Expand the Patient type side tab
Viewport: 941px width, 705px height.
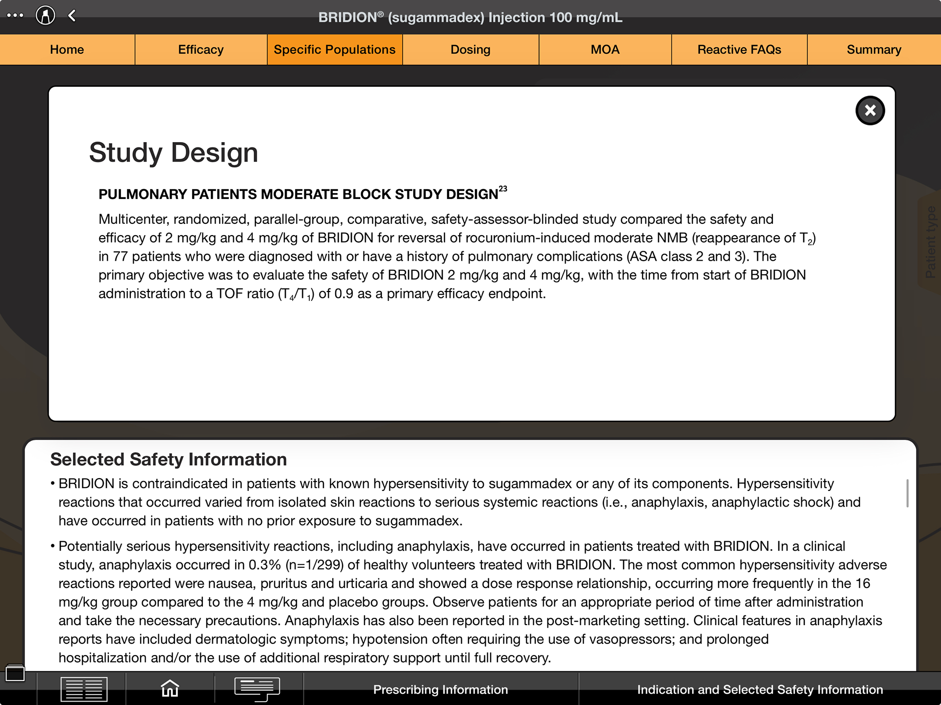930,242
